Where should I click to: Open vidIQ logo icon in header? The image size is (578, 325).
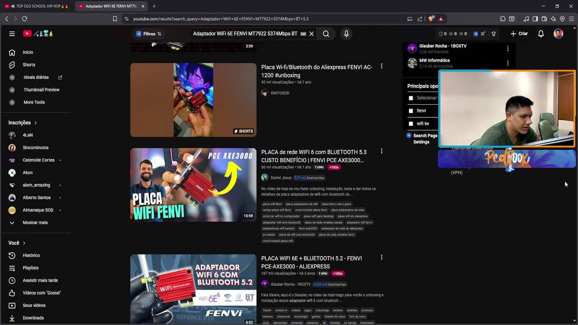click(475, 34)
